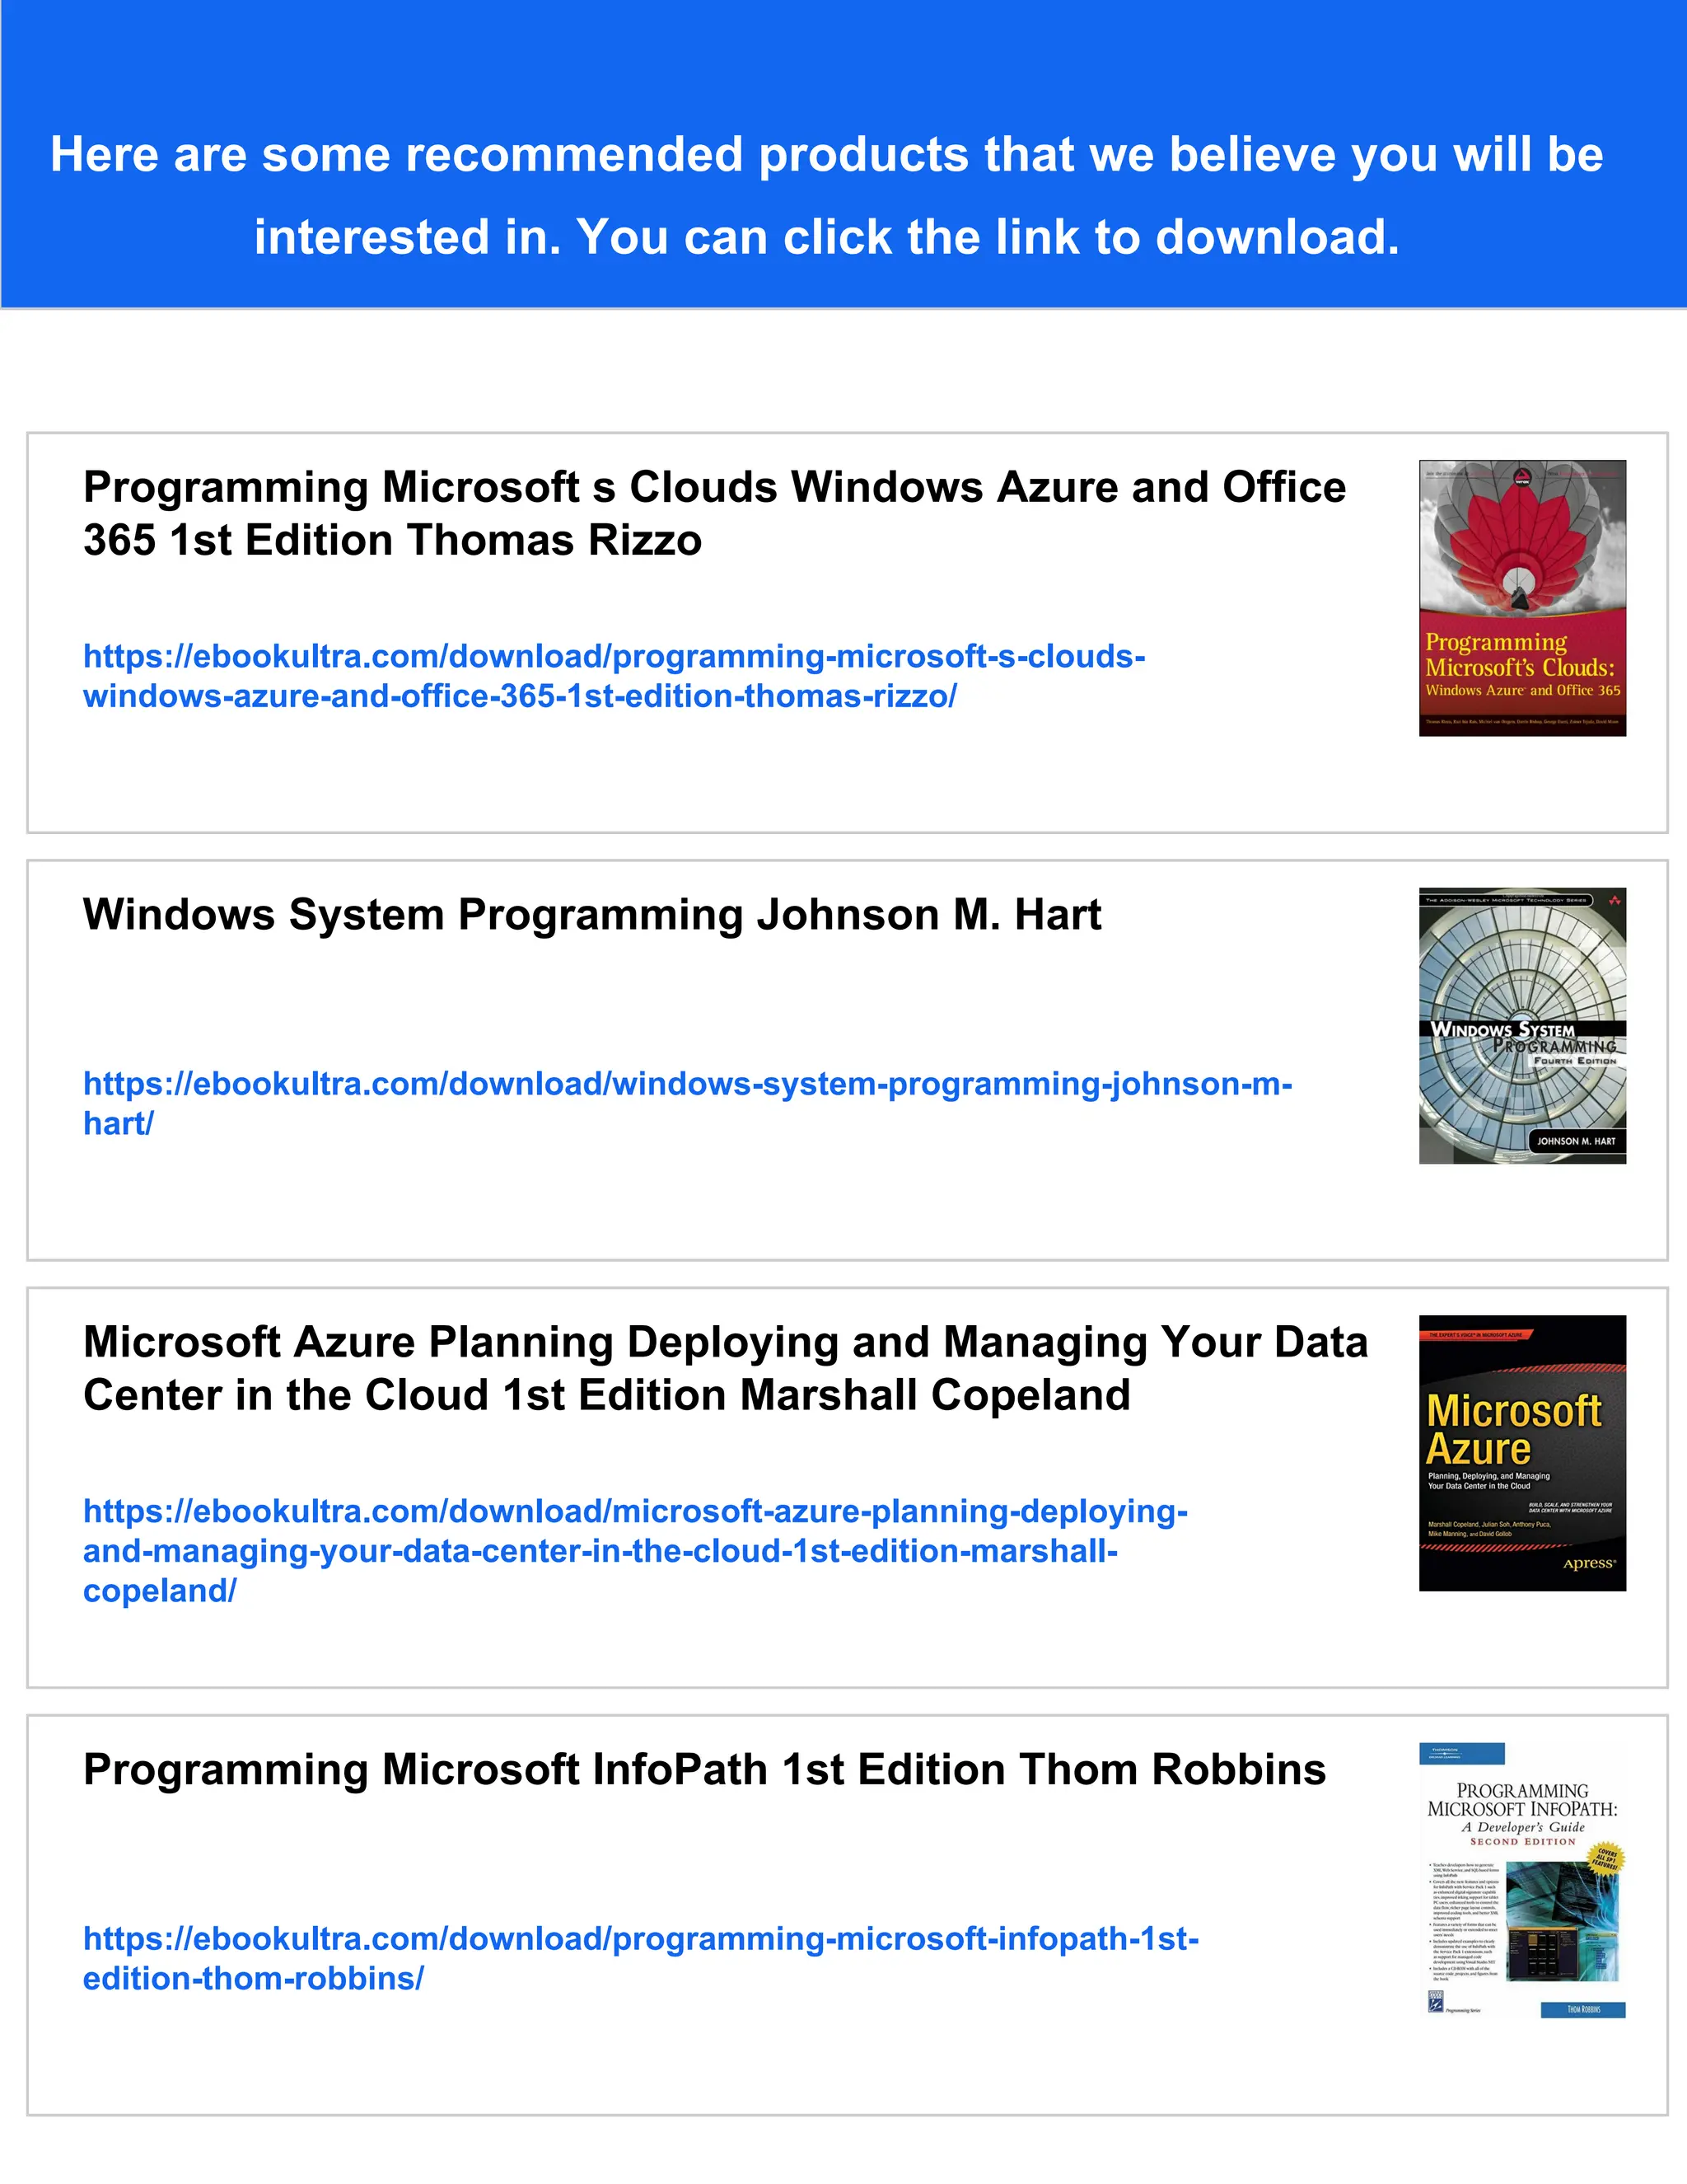Click the 'Here are some recommended products' banner text
The width and height of the screenshot is (1687, 2184).
(x=826, y=195)
